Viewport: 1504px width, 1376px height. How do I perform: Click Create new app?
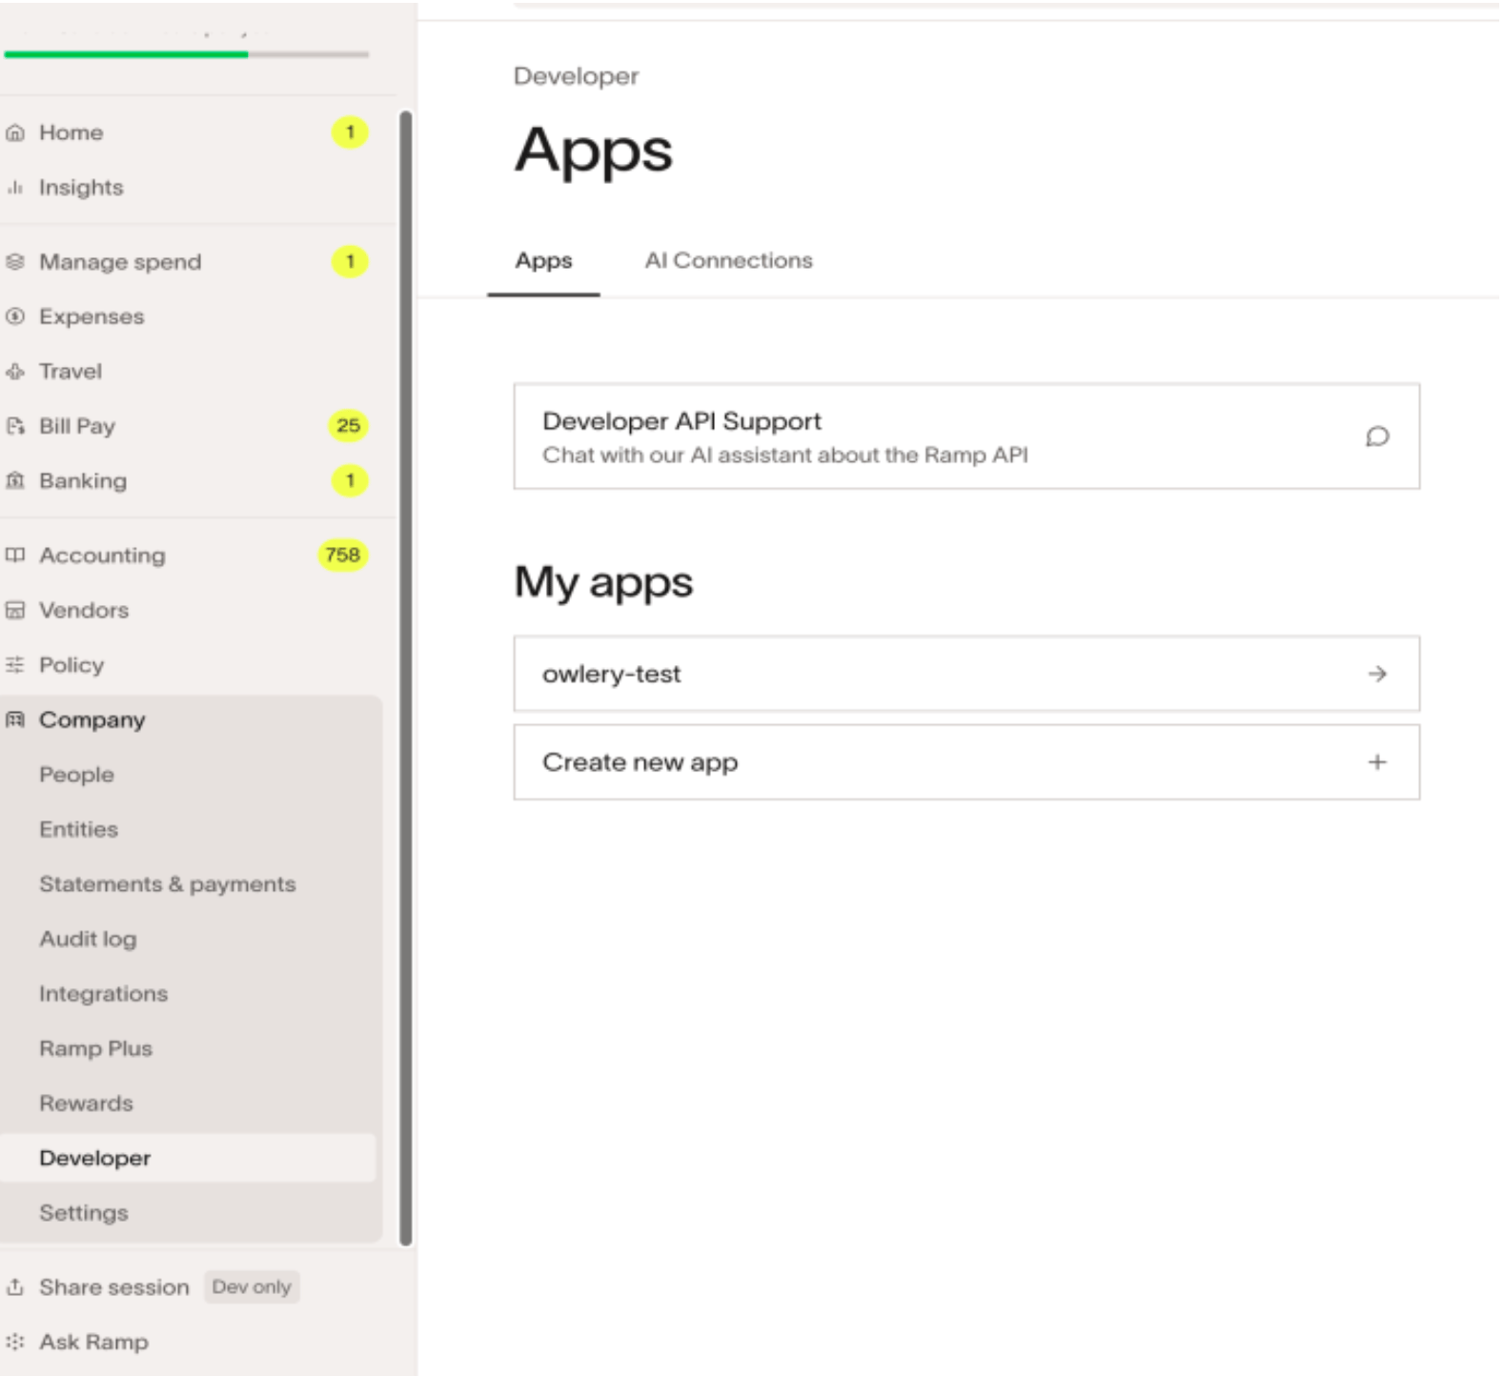click(x=966, y=762)
